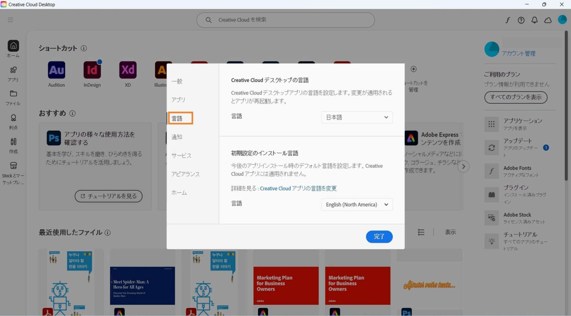The width and height of the screenshot is (571, 316).
Task: Click the Adobe Express recommendation card icon
Action: pos(411,138)
